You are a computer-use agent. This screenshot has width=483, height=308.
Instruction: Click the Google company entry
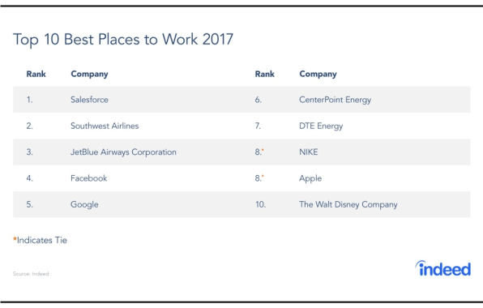point(84,205)
